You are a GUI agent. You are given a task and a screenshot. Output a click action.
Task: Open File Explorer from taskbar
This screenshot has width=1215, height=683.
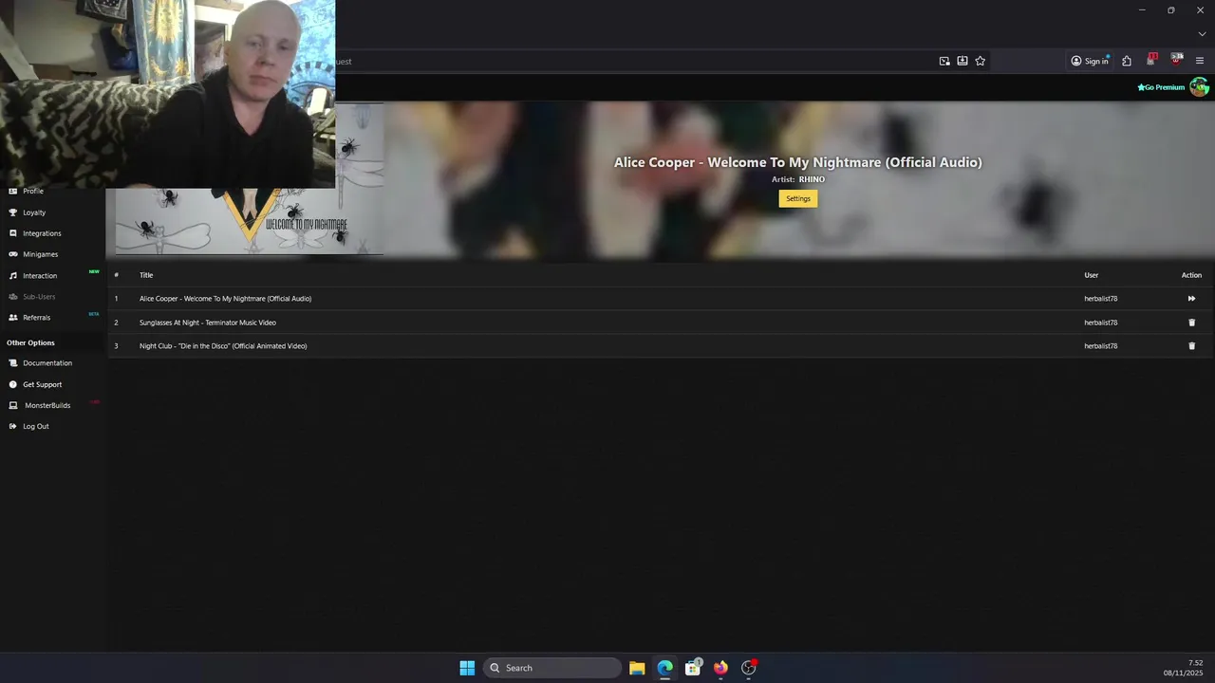[x=637, y=668]
